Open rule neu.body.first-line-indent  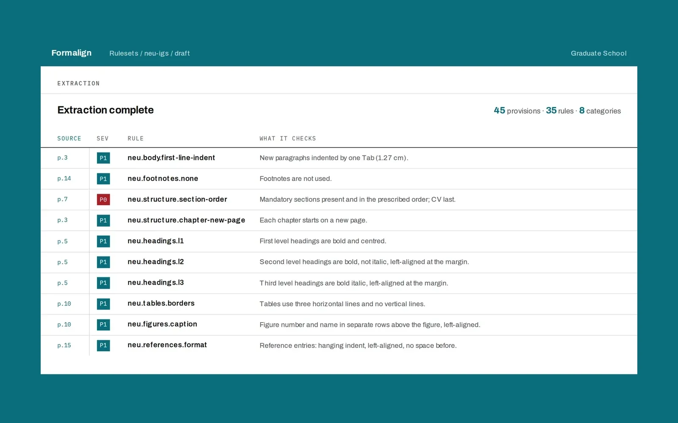tap(171, 158)
